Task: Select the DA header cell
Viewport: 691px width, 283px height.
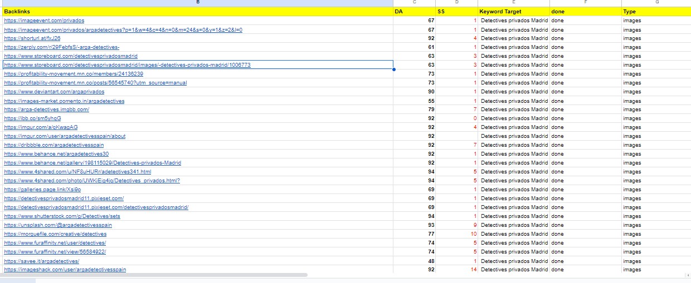Action: pyautogui.click(x=414, y=12)
